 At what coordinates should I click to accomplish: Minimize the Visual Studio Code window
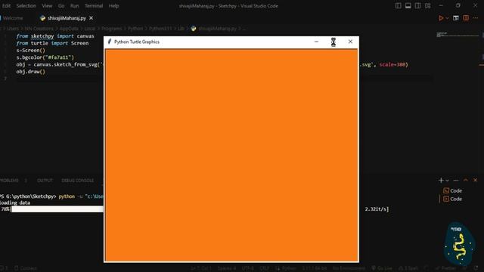[x=441, y=5]
